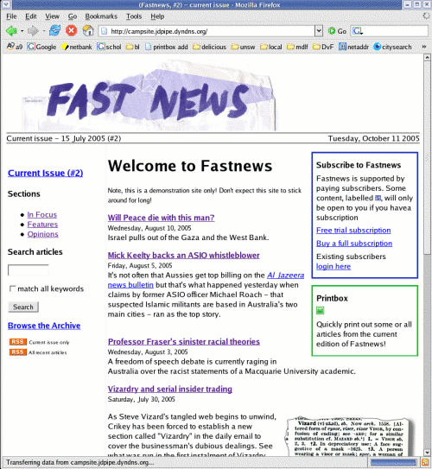Image resolution: width=432 pixels, height=469 pixels.
Task: Show more bookmarks with the chevron
Action: click(424, 47)
